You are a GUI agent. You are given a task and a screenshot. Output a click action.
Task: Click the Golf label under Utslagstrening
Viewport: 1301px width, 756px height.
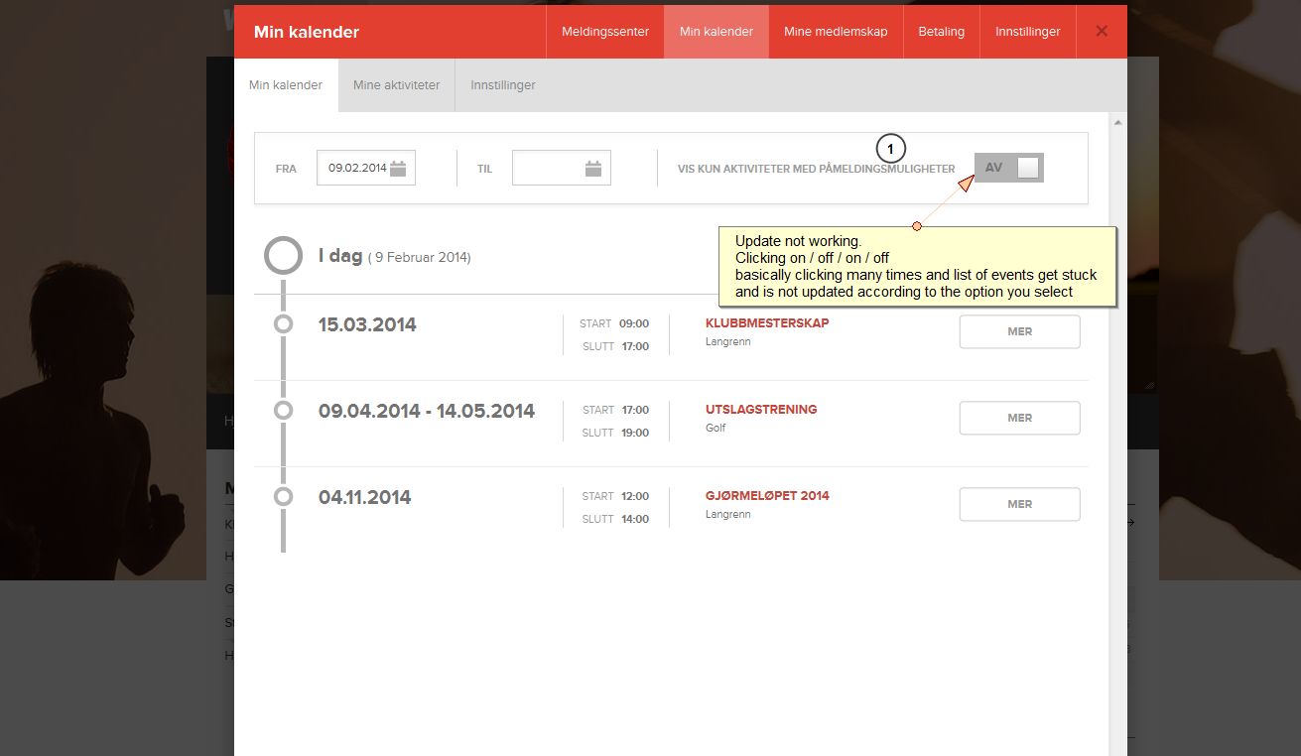716,429
